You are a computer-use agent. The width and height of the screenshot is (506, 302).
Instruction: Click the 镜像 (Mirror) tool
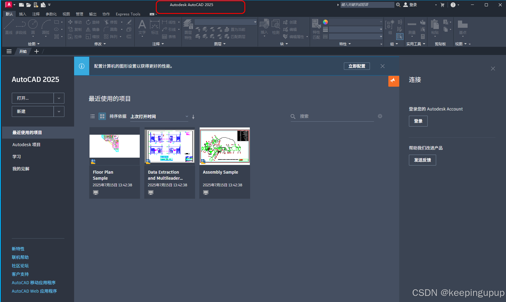click(x=93, y=29)
